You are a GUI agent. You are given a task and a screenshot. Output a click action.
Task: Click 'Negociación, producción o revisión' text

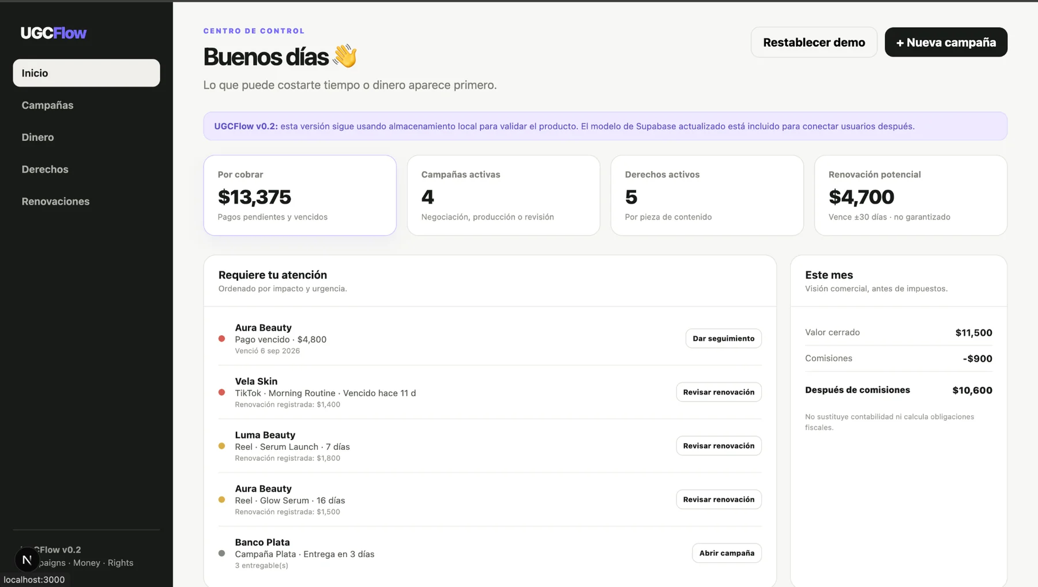coord(487,217)
